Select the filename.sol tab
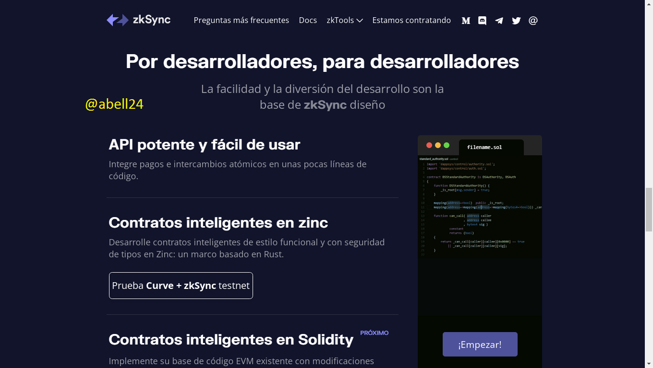653x368 pixels. [491, 147]
